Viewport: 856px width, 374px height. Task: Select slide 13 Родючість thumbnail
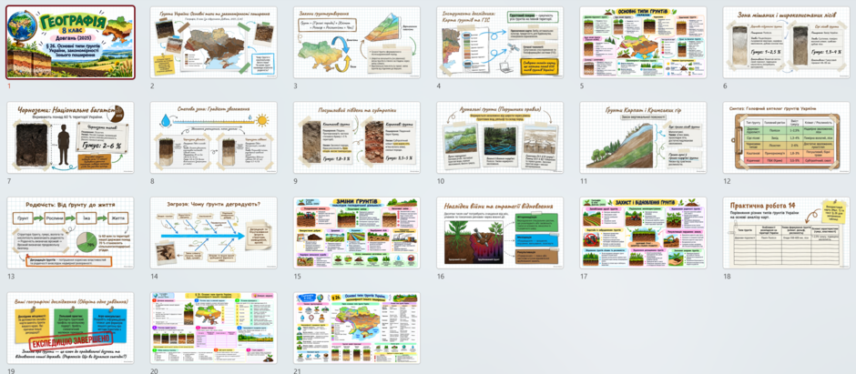[x=70, y=233]
